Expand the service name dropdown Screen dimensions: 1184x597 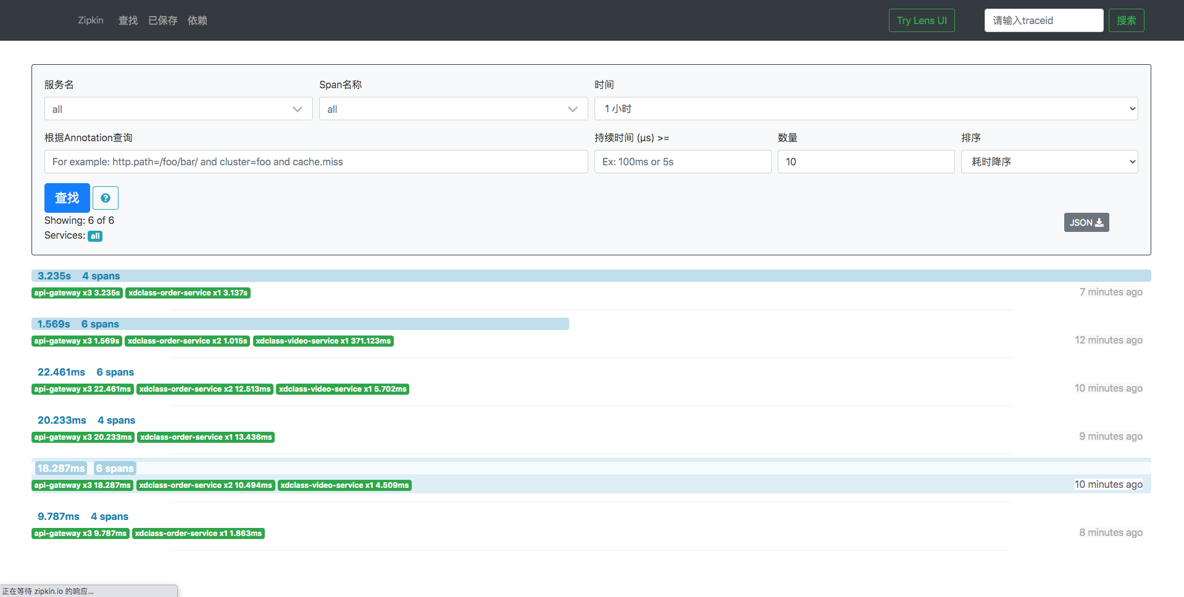(x=178, y=109)
